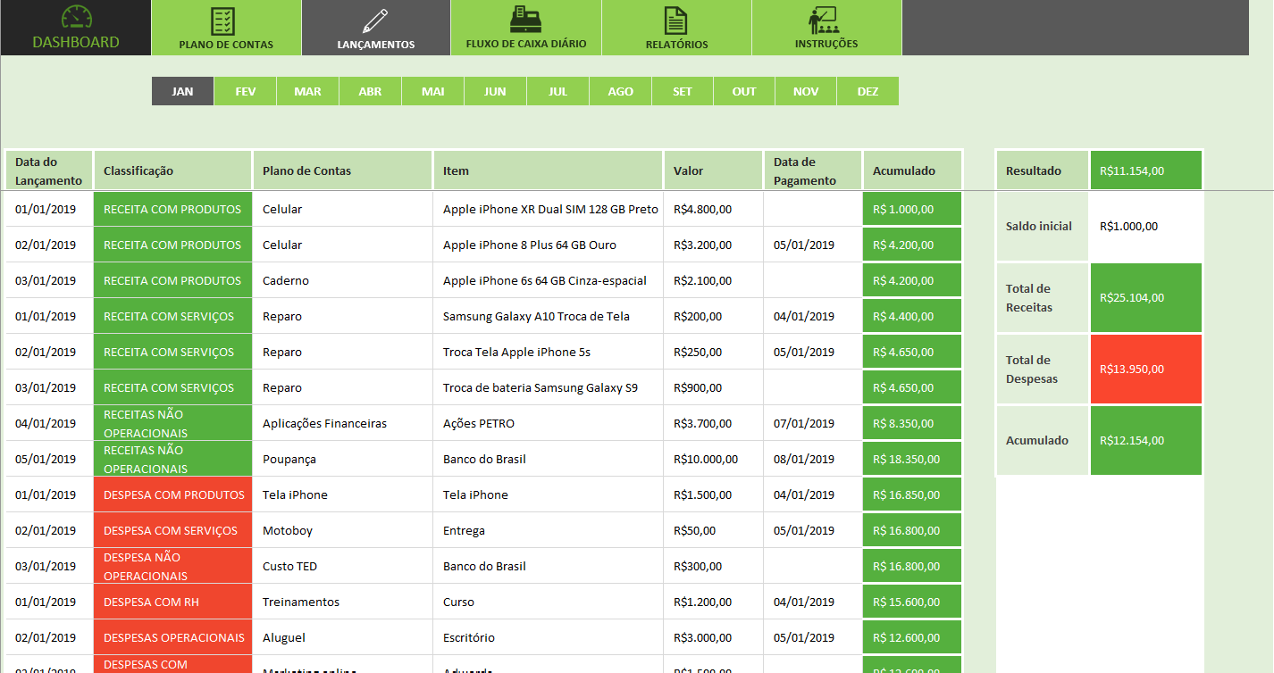Switch to the FEV month
Screen dimensions: 1274x673
click(246, 91)
